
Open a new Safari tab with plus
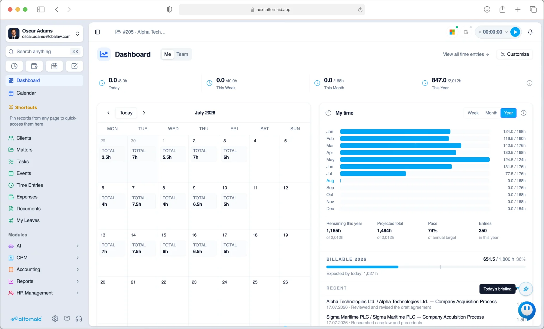518,10
